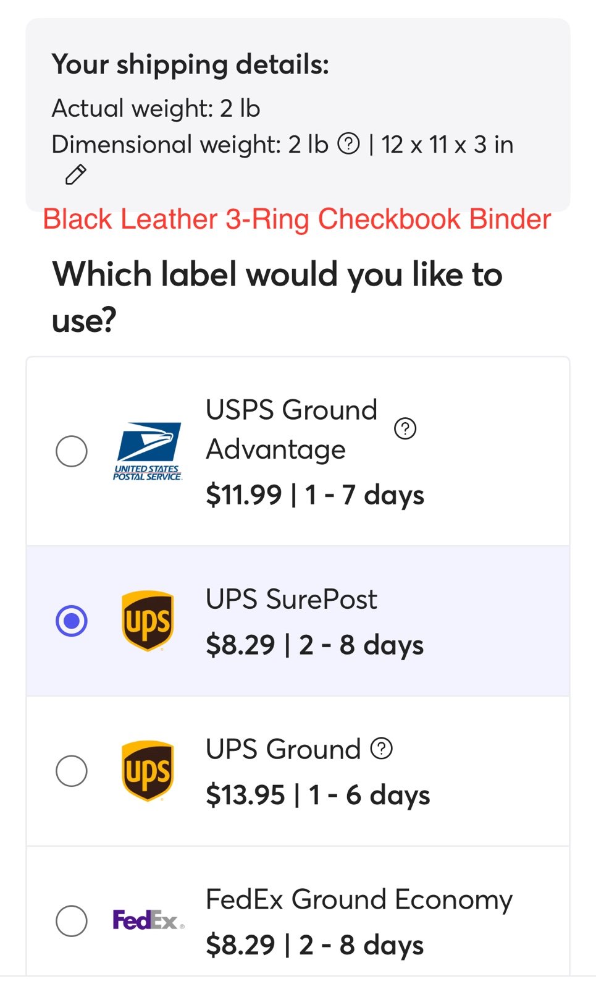Click the USPS eagle logo
Screen dimensions: 596x989
(148, 451)
